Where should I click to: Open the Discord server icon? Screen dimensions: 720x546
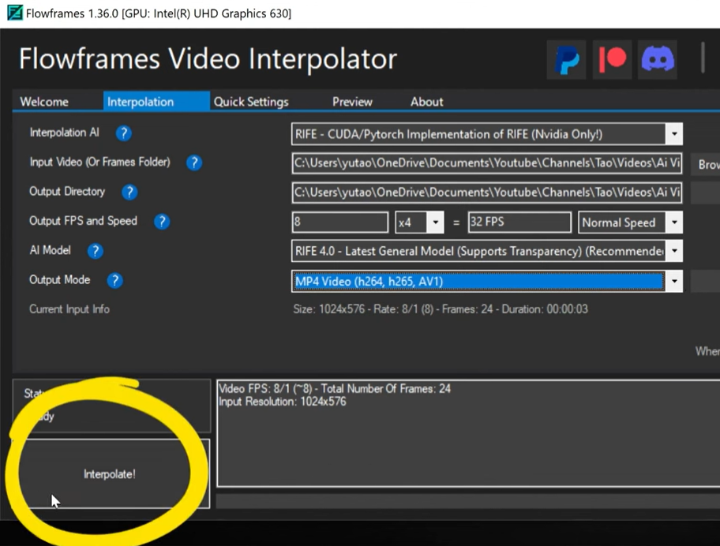click(658, 60)
